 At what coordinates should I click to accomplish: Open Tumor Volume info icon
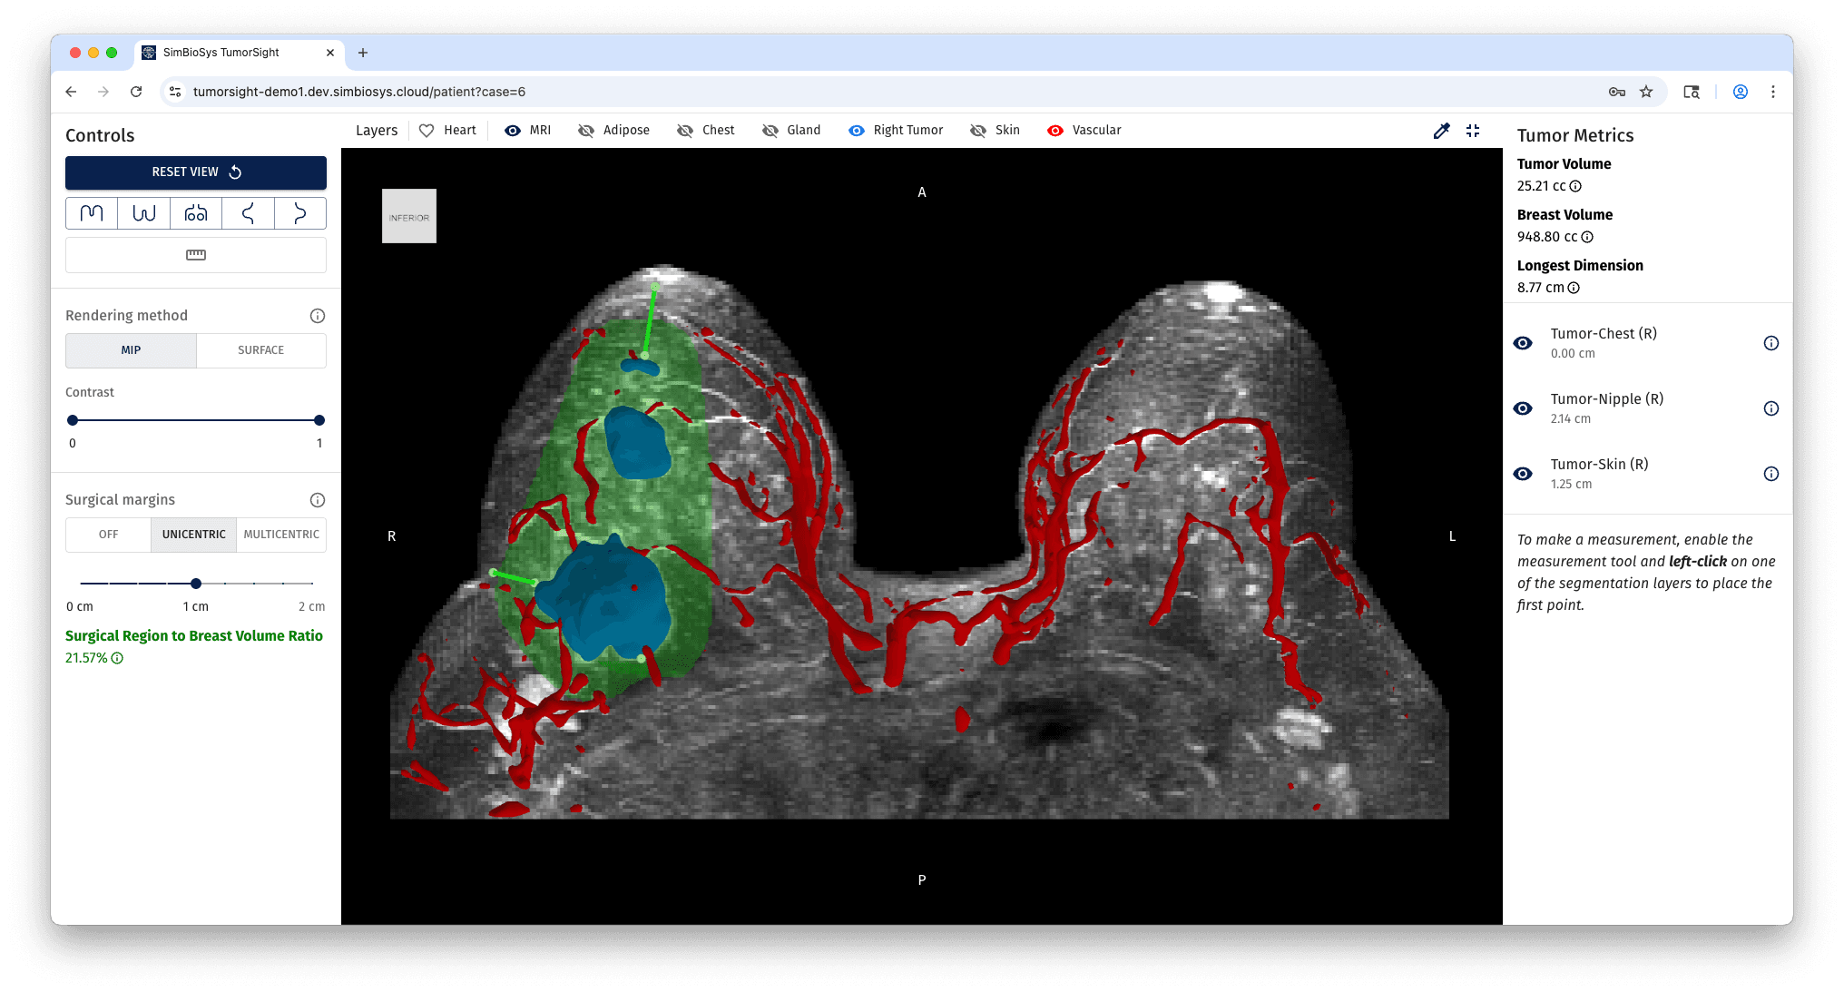point(1576,186)
